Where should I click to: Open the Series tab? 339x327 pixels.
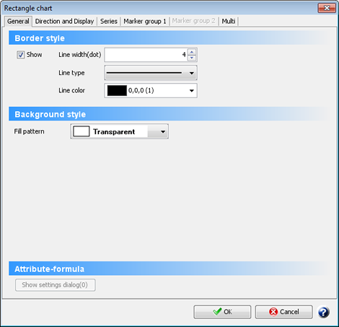tap(109, 21)
